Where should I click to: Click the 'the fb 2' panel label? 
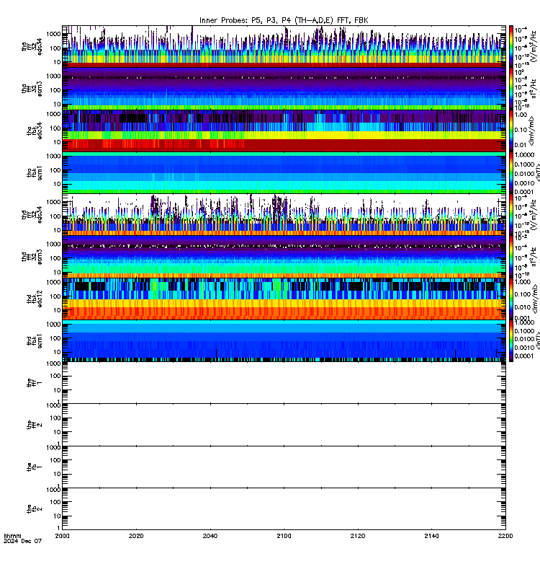pyautogui.click(x=35, y=509)
